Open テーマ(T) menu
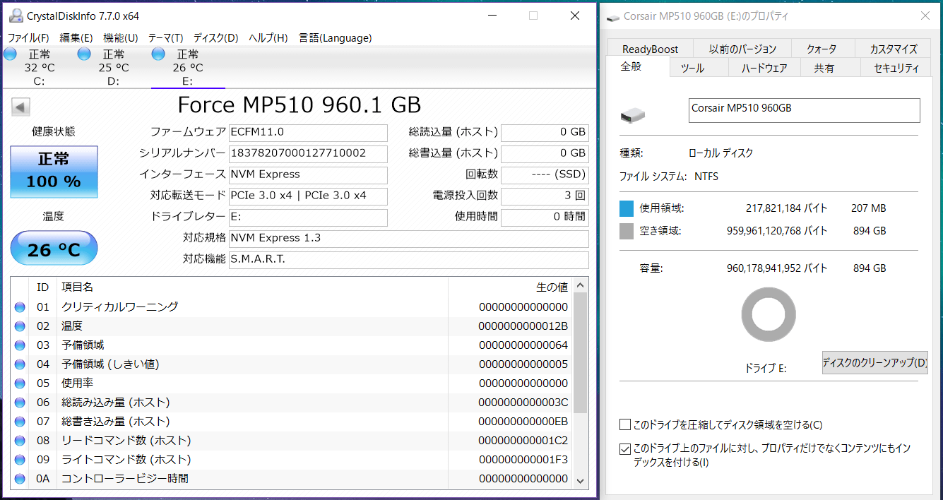Screen dimensions: 943x500 click(166, 38)
